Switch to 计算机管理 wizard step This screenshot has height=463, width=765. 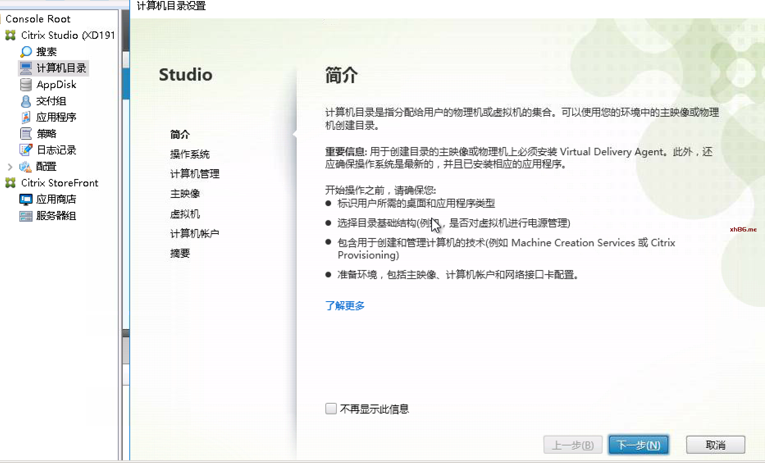coord(195,174)
